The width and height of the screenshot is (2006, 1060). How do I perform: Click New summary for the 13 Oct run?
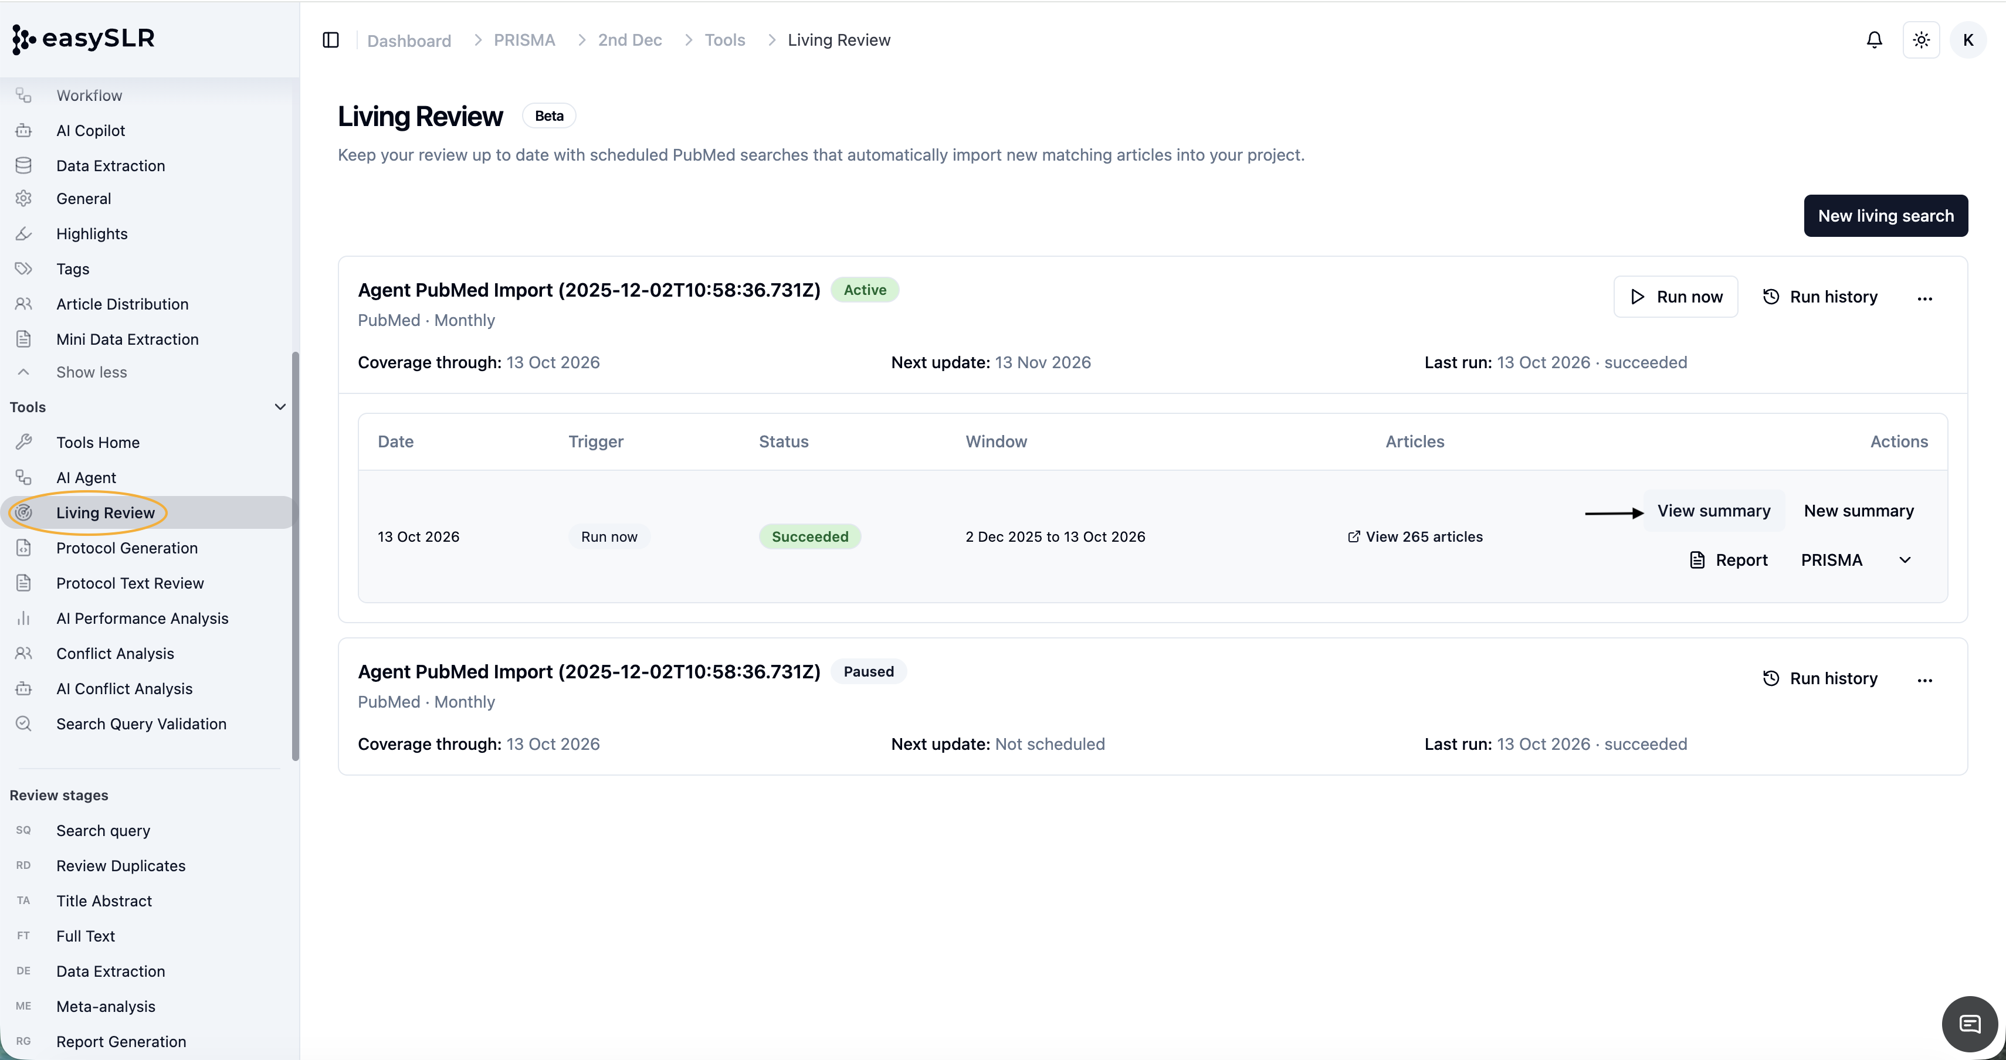1859,511
